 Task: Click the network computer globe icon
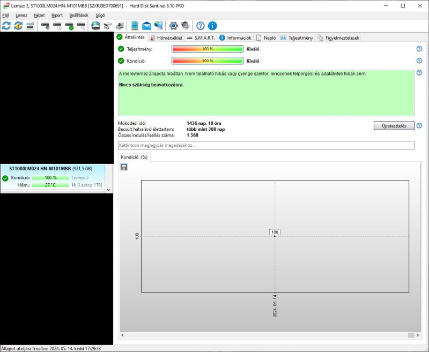(x=159, y=26)
